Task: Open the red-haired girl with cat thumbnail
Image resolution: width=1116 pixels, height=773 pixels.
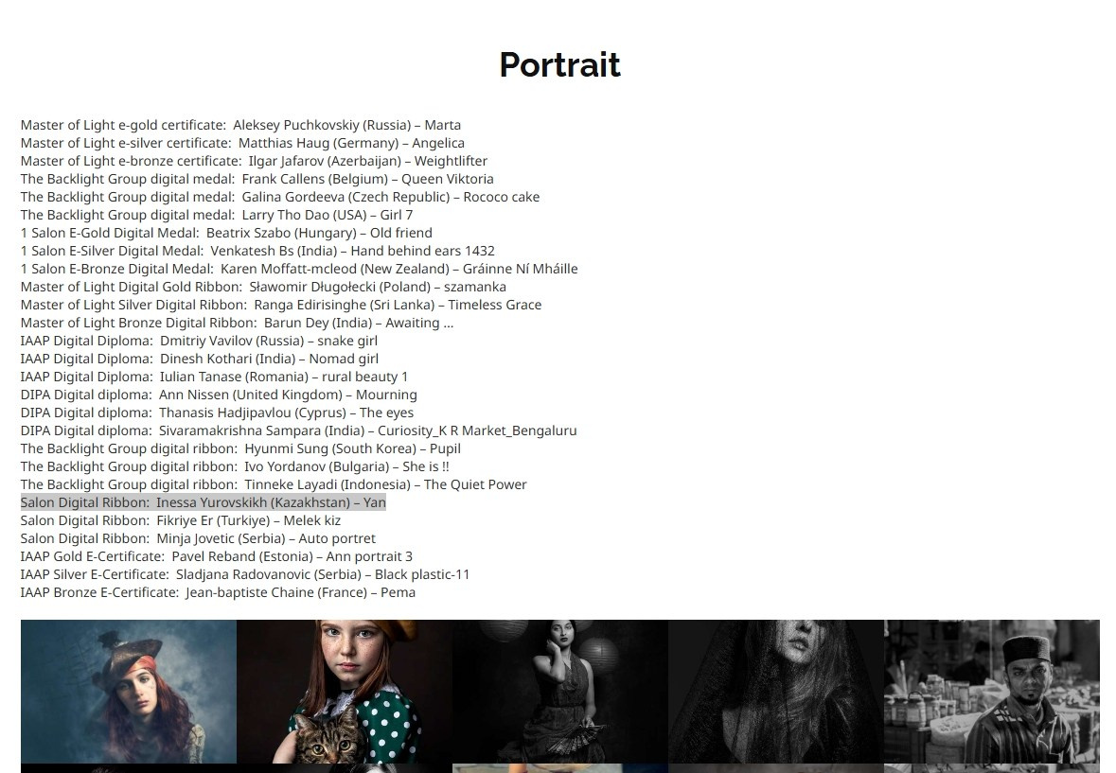Action: 344,691
